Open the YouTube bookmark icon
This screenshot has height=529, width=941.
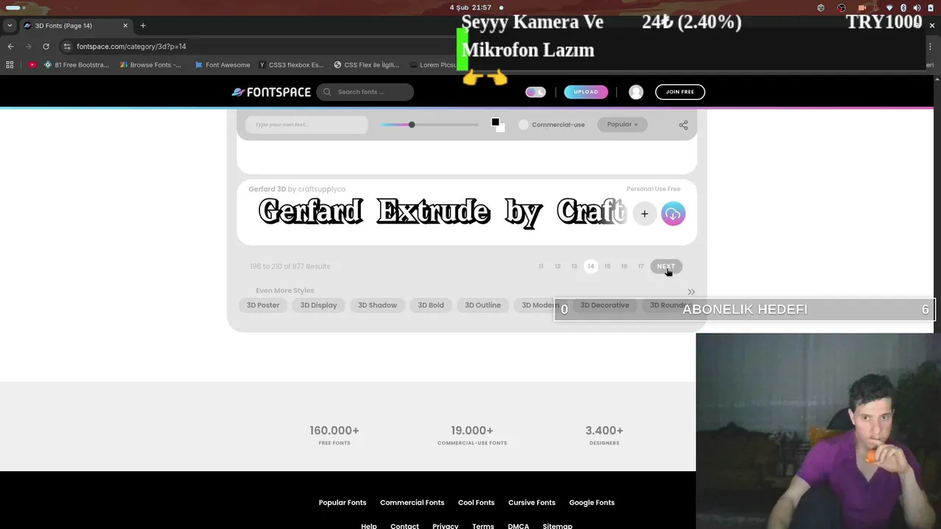coord(32,65)
